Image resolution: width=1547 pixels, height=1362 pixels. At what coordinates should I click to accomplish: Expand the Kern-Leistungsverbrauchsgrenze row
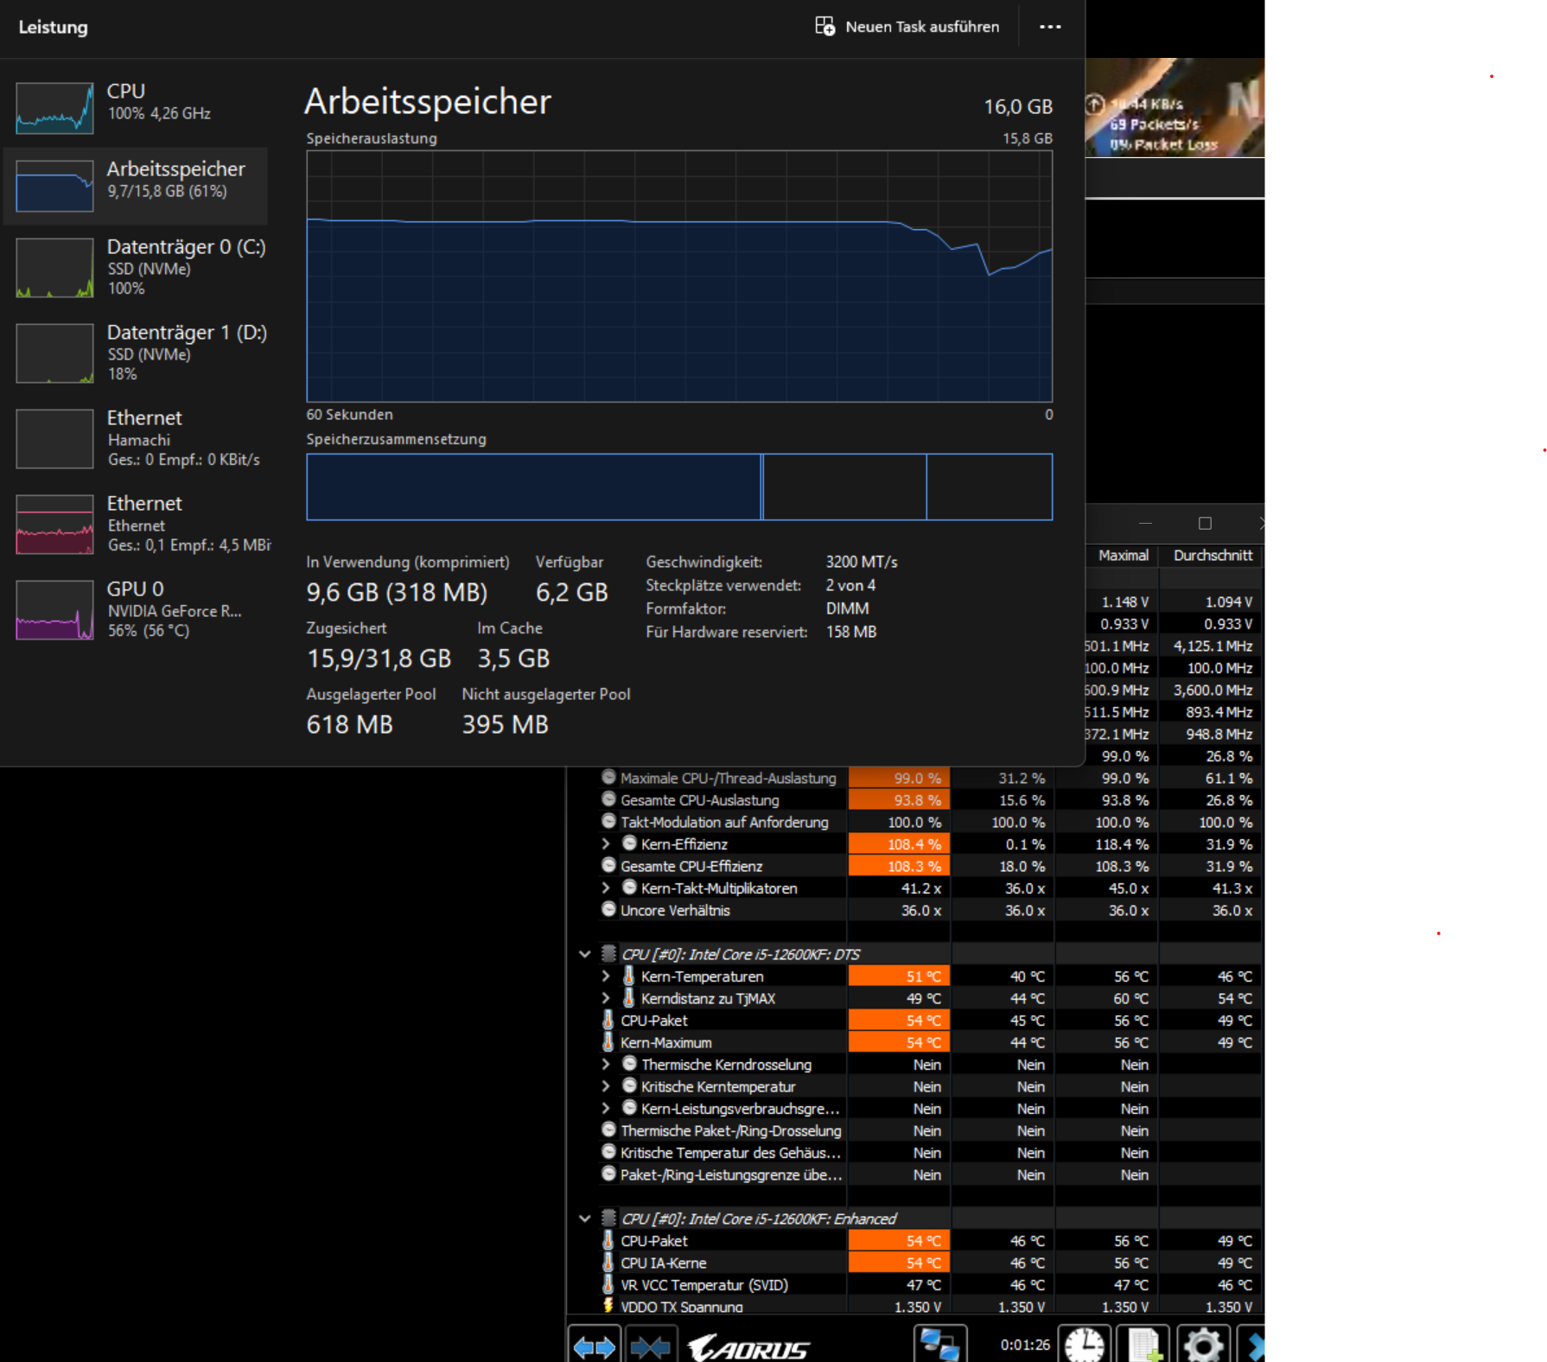[x=606, y=1108]
